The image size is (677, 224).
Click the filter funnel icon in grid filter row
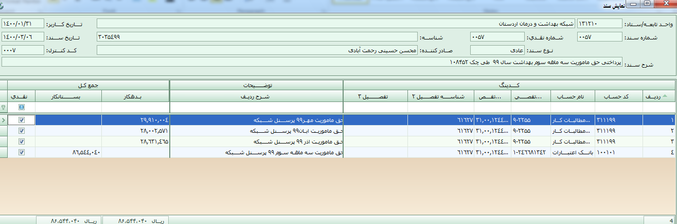[4, 108]
